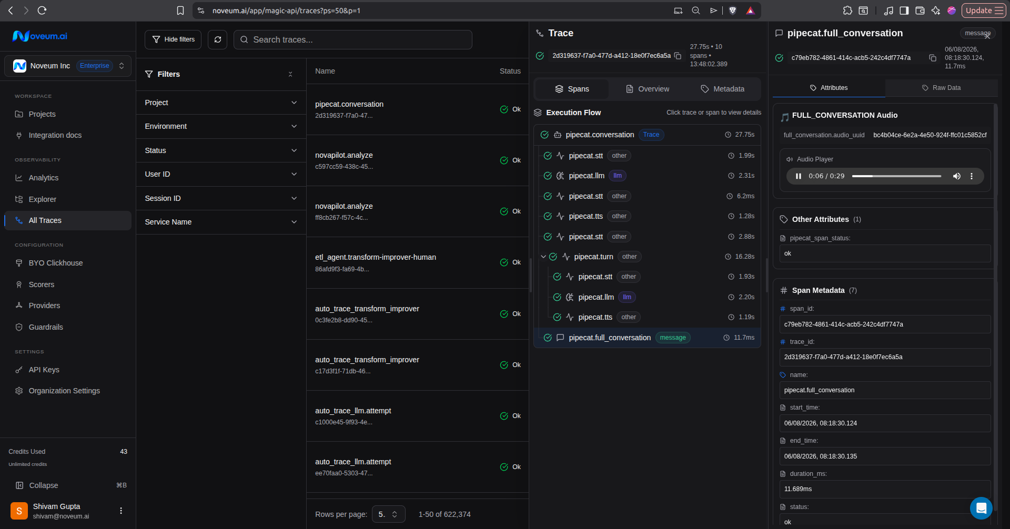Open Projects in the sidebar

67,114
